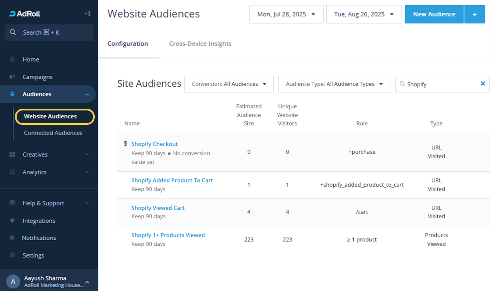Viewport: 496px width, 291px height.
Task: Select Connected Audiences in the sidebar
Action: [x=53, y=133]
